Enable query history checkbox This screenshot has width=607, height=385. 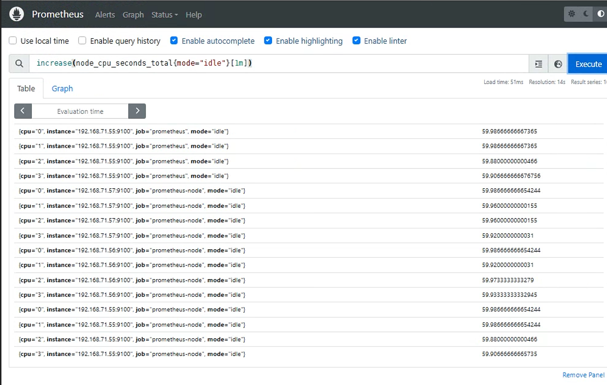click(82, 41)
